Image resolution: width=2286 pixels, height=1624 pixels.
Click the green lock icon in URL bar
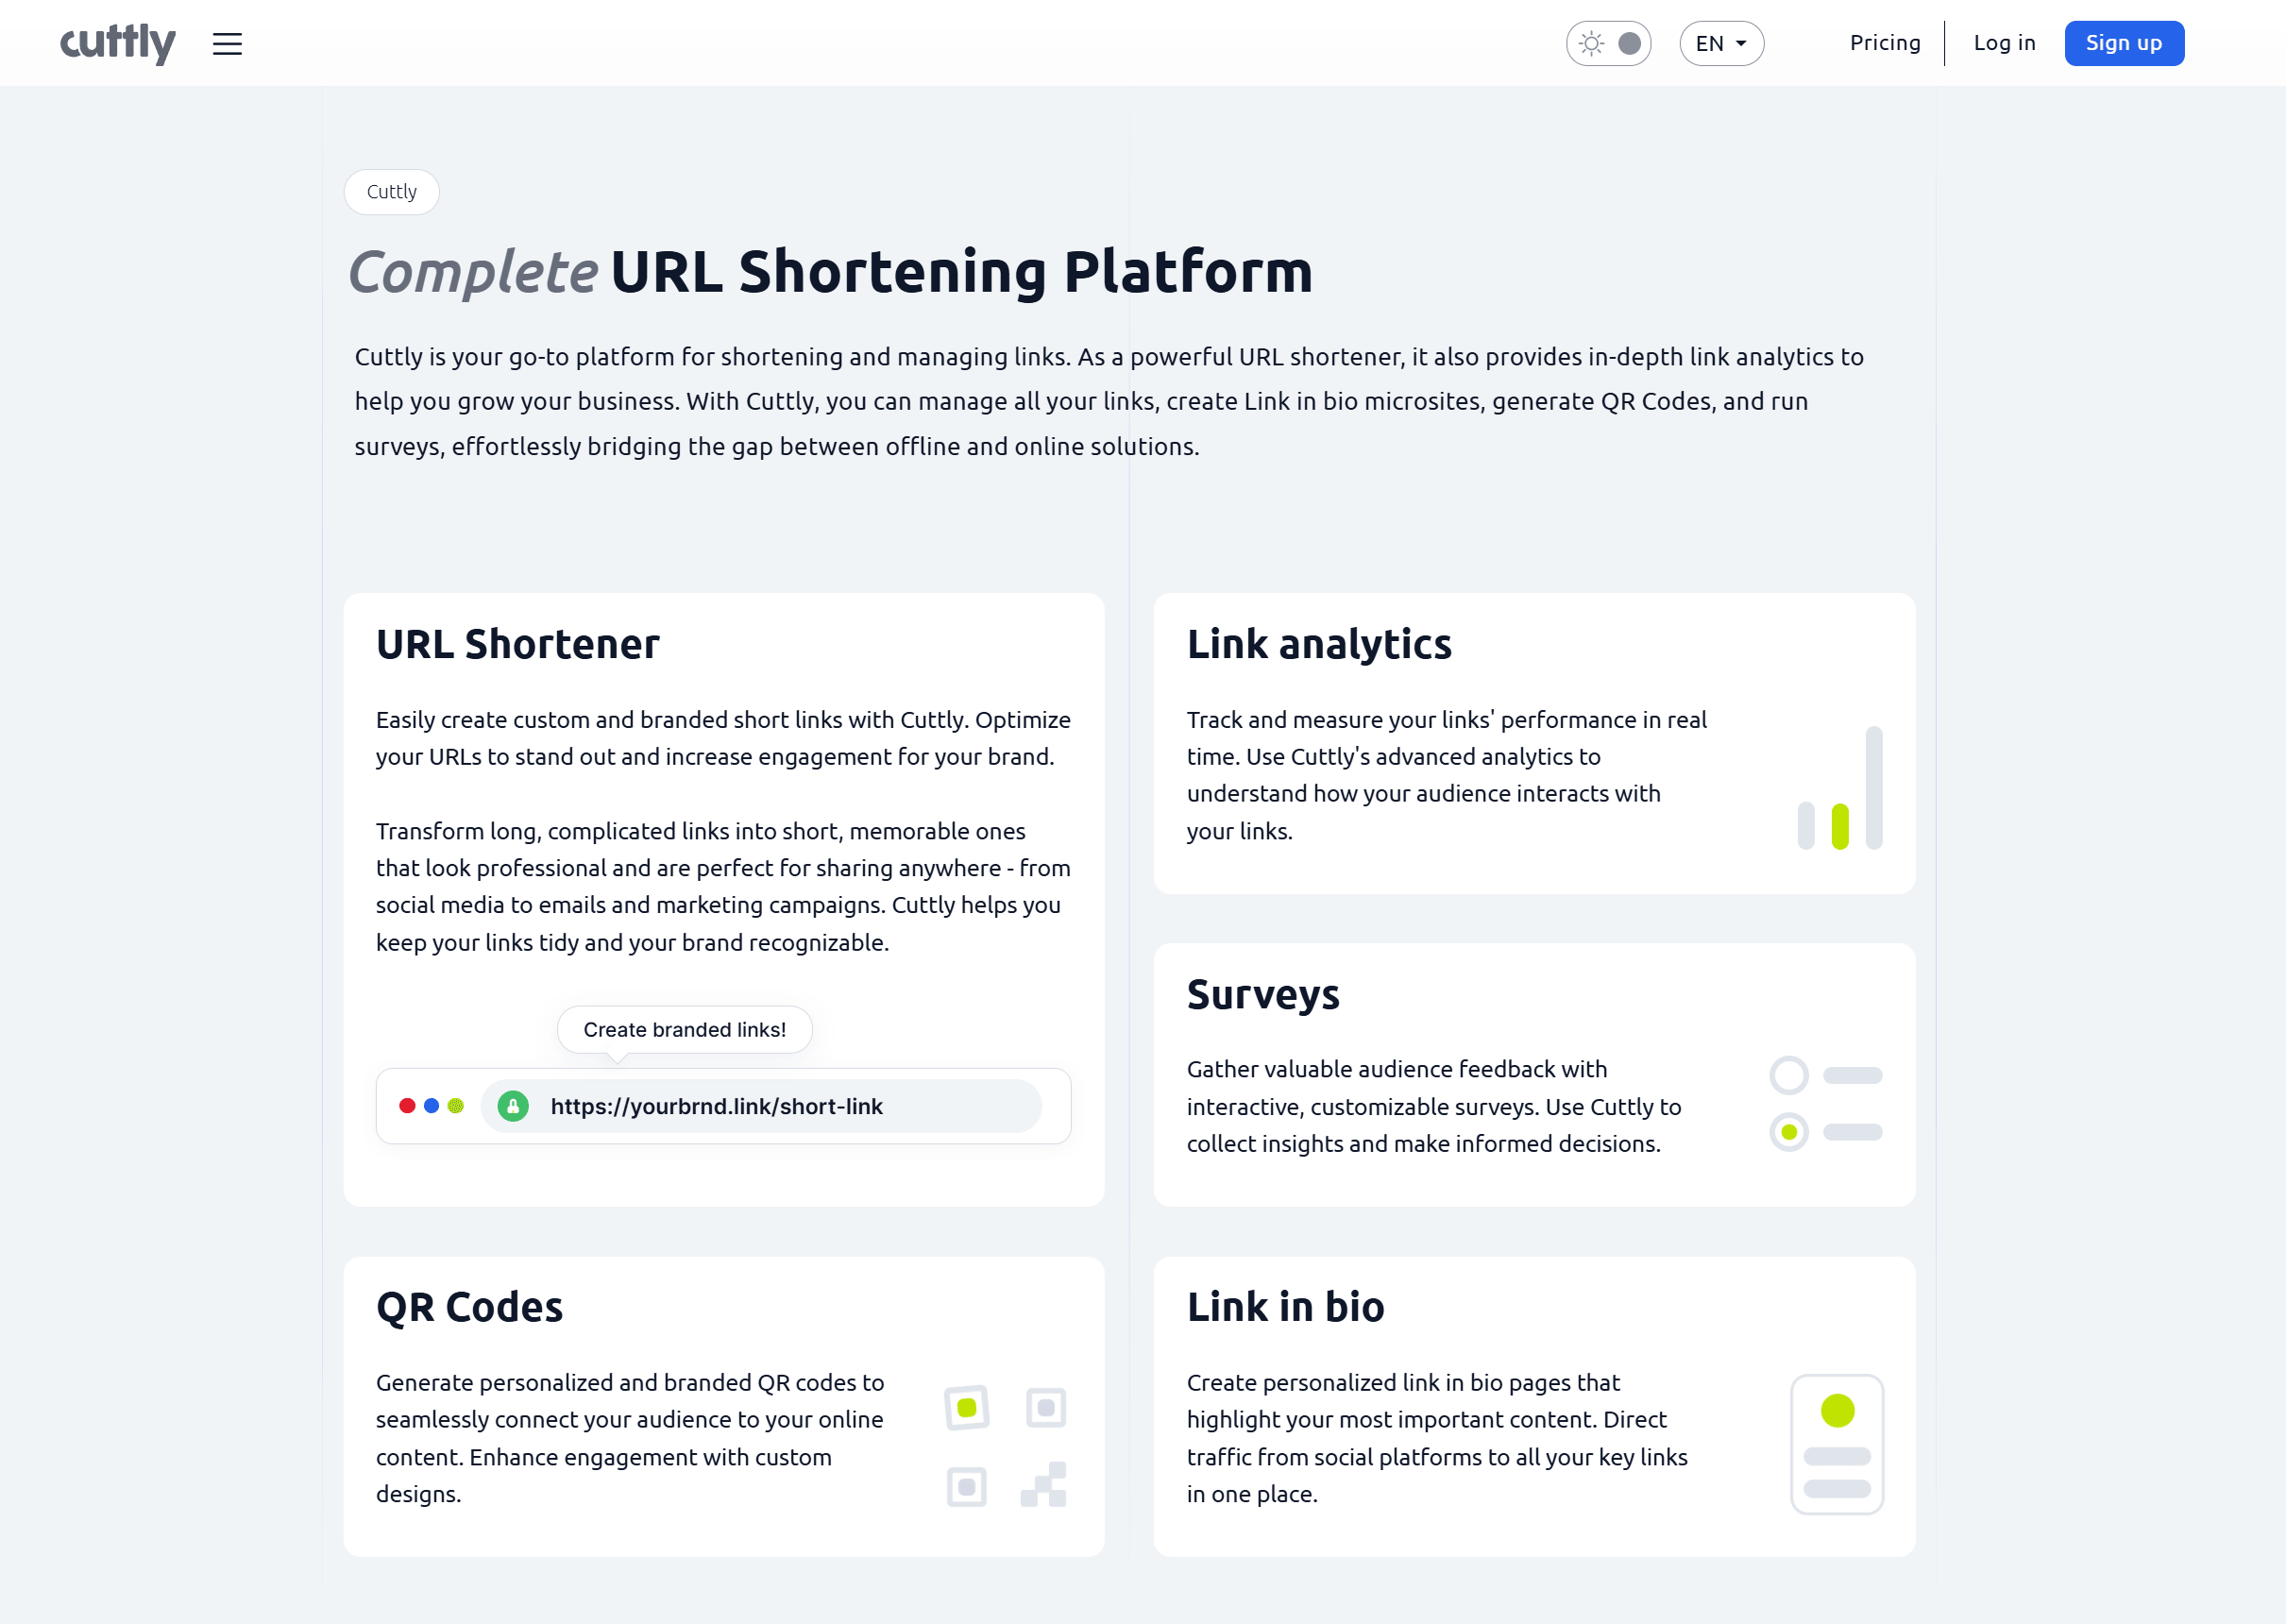[513, 1106]
